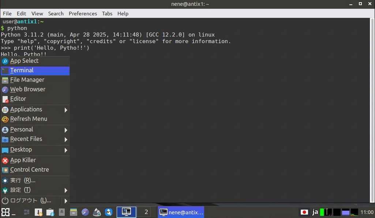
Task: Click the taskbar clock showing 11:00
Action: pos(367,212)
